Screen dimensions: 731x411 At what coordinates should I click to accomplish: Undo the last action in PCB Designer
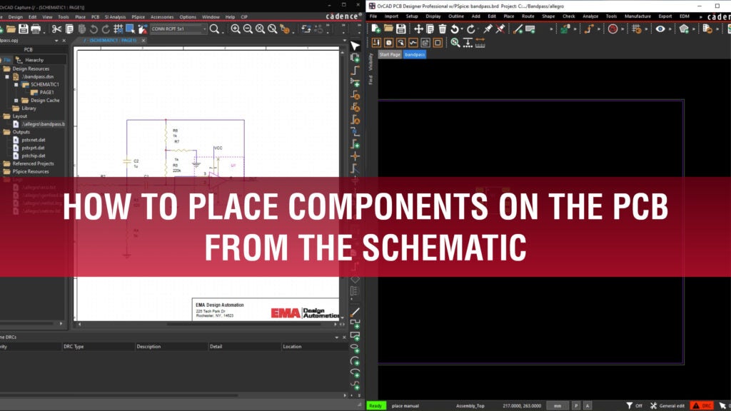[455, 29]
